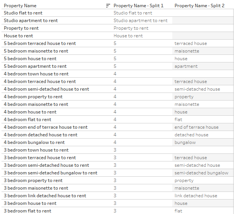Click detached house value in Split 2 column
This screenshot has width=234, height=214.
point(191,135)
